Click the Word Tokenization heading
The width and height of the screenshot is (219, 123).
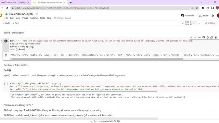click(14, 33)
